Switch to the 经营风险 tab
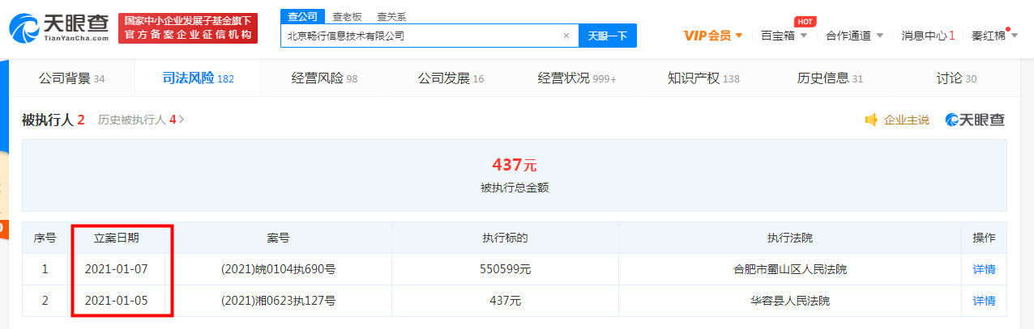Viewport: 1034px width, 329px height. [324, 78]
